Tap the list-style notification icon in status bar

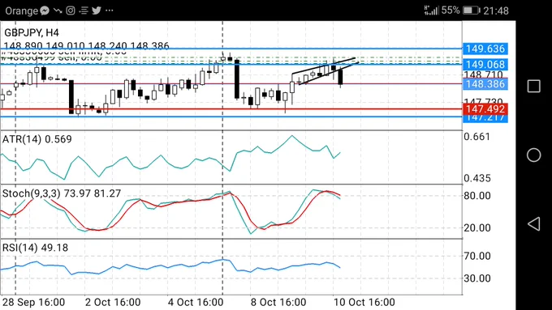84,11
